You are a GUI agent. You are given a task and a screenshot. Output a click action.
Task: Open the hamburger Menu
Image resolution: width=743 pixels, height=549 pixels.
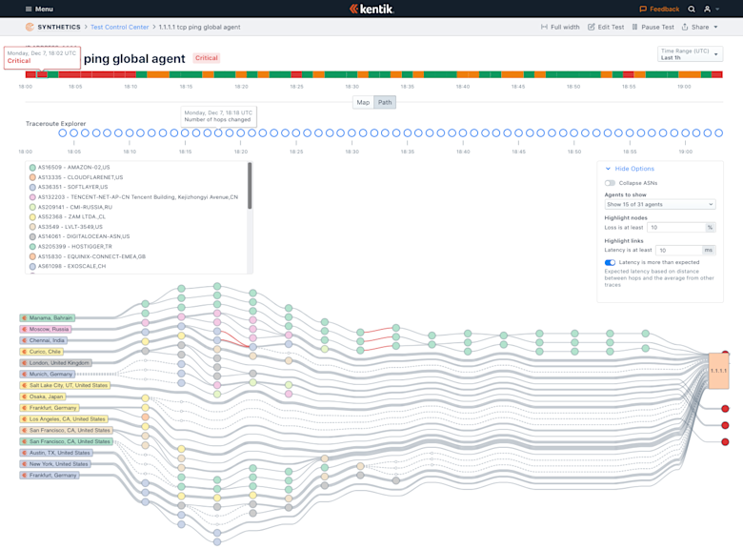[x=39, y=9]
